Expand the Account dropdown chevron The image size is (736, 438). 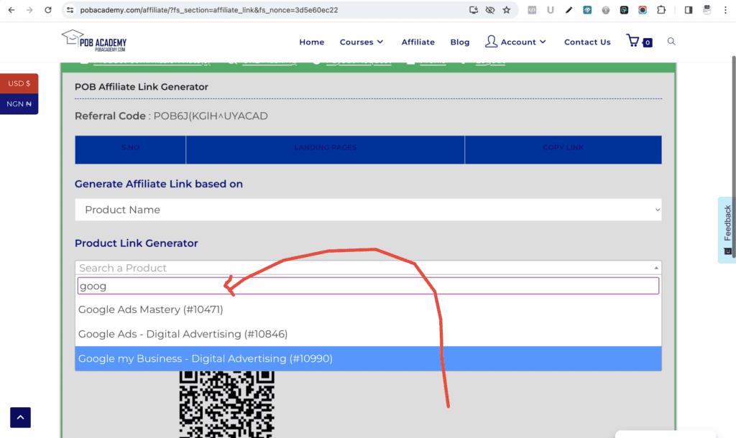[x=543, y=42]
